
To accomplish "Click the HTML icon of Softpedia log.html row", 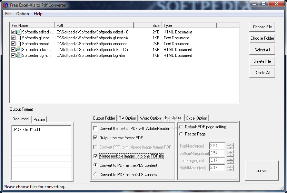I will tap(19, 55).
